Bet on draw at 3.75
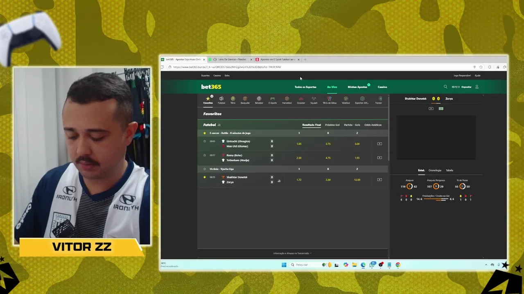This screenshot has height=294, width=524. pos(328,144)
